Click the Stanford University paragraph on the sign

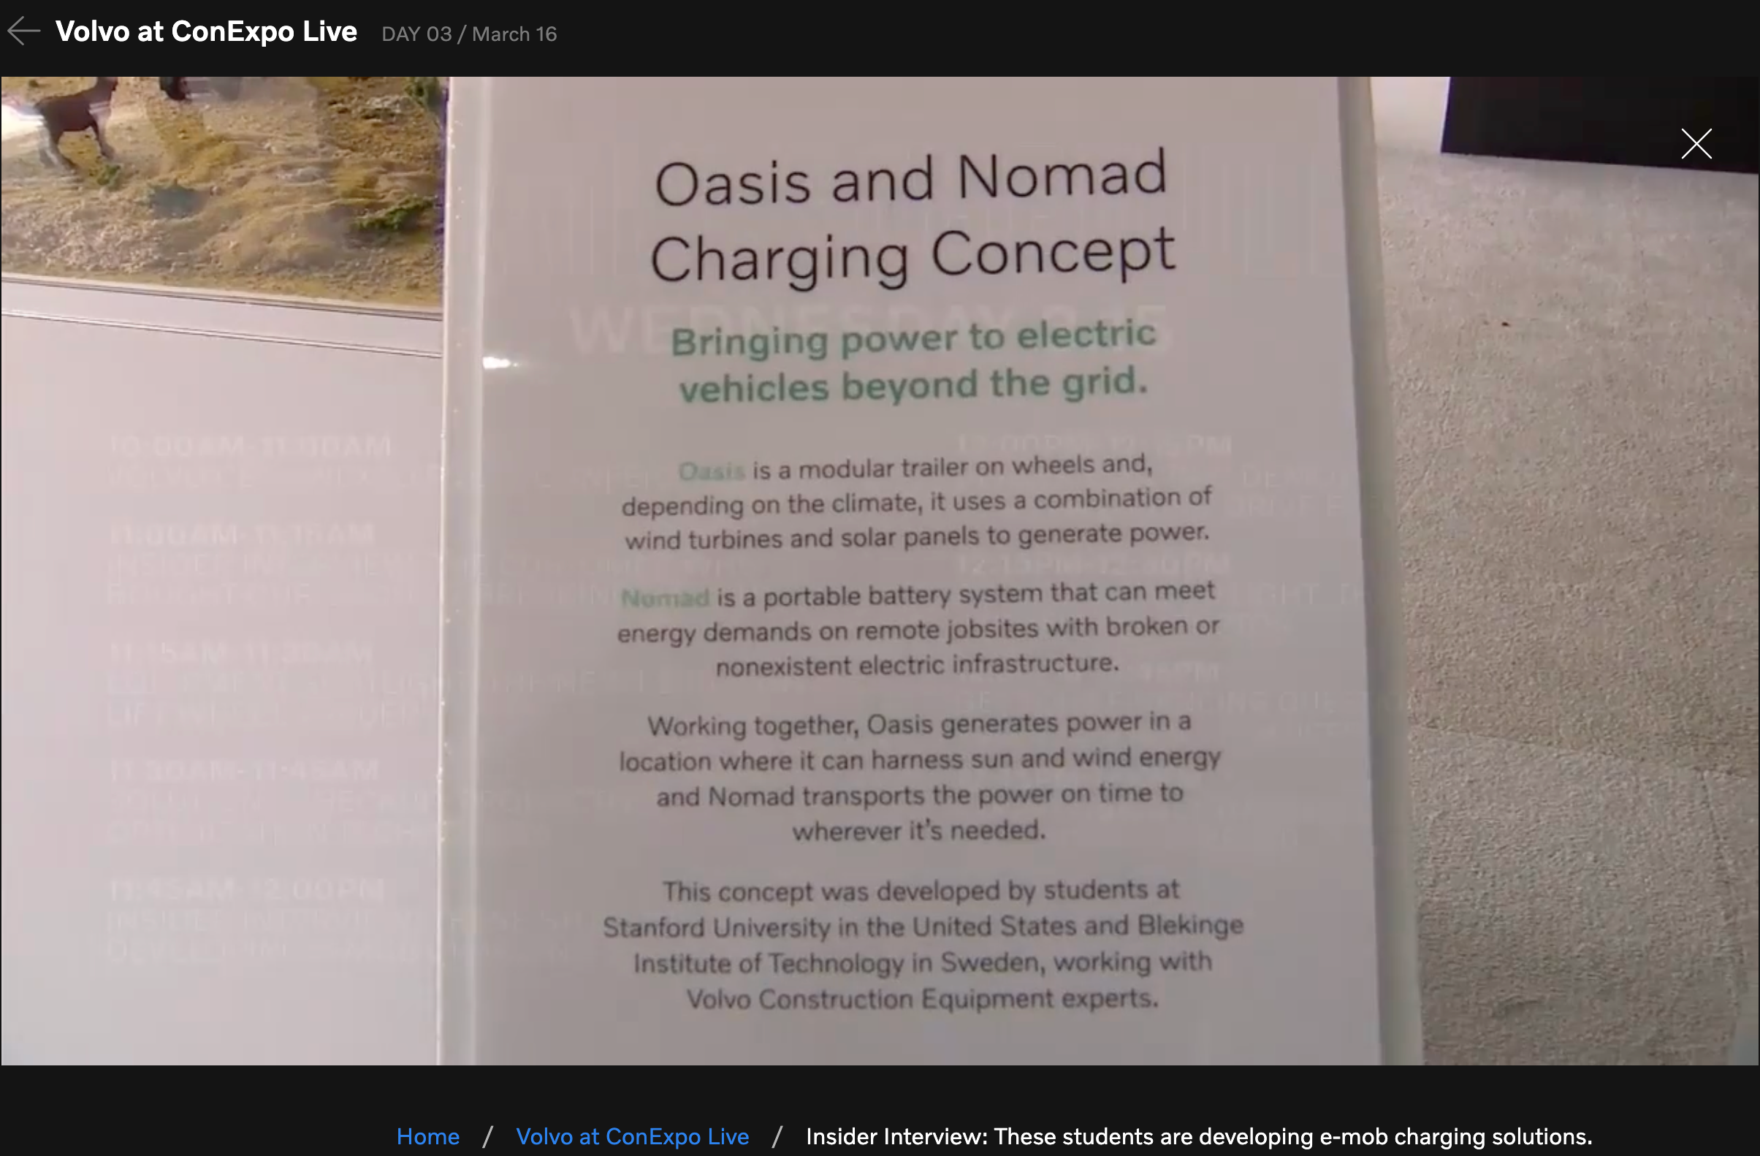tap(923, 945)
